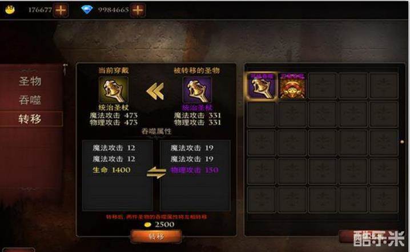Screen dimensions: 410x252
Task: Click the swap arrows between attribute panels
Action: [x=156, y=173]
